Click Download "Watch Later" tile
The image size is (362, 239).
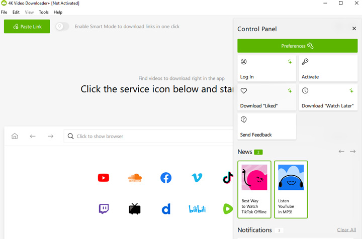tap(328, 97)
